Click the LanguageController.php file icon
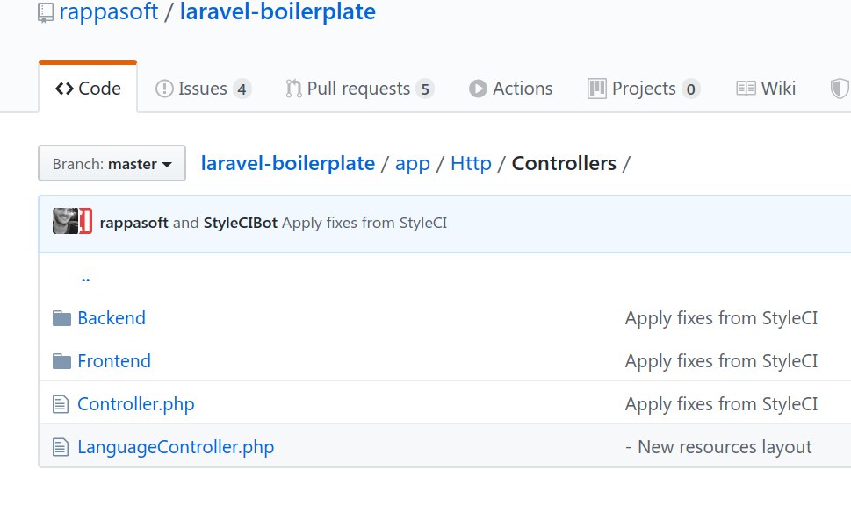This screenshot has height=519, width=851. (61, 447)
